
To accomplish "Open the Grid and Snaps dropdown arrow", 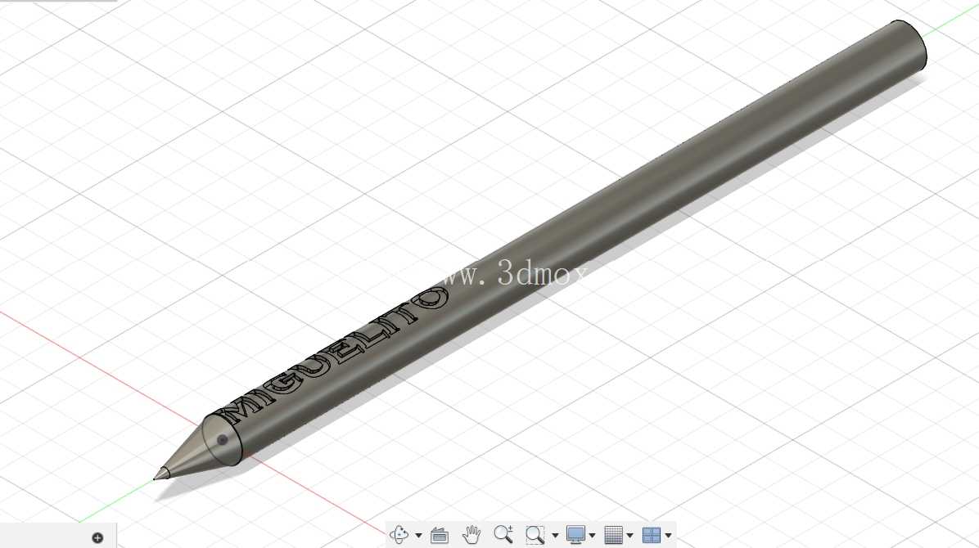I will point(629,536).
